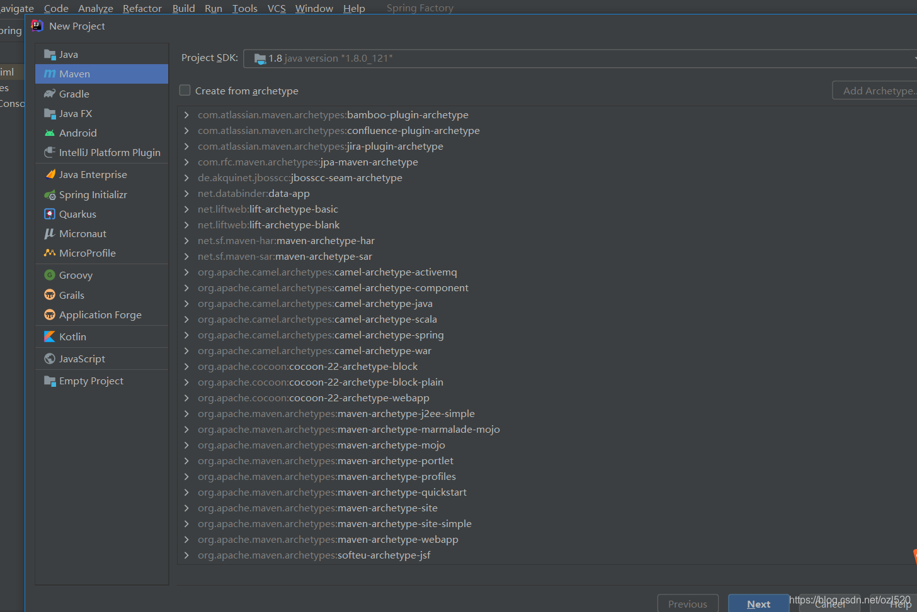Expand confluence-plugin-archetype node
The image size is (917, 612).
pos(186,131)
